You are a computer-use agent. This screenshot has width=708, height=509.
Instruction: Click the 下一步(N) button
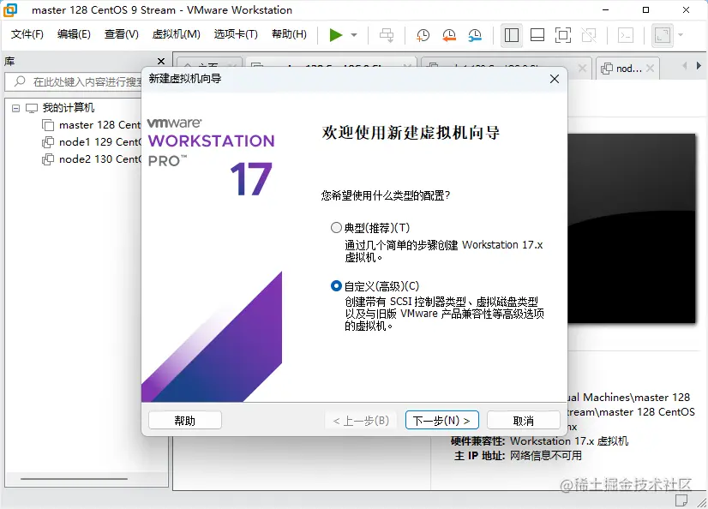pos(441,420)
